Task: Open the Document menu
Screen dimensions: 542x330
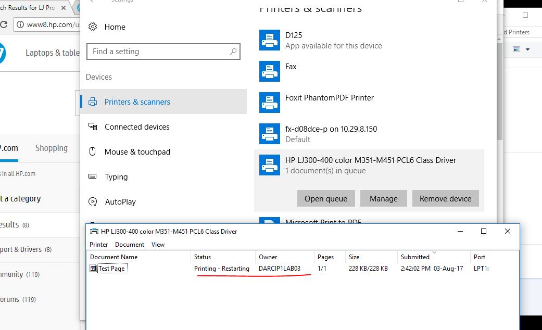Action: [130, 244]
